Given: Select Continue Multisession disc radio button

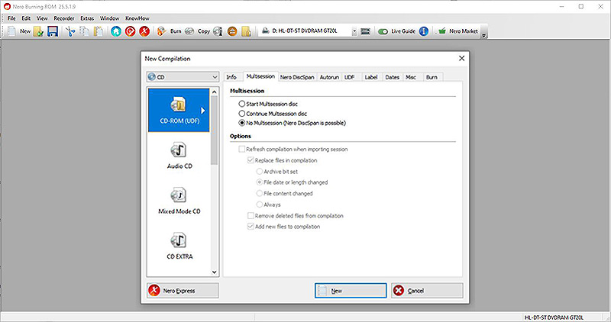Looking at the screenshot, I should point(242,114).
